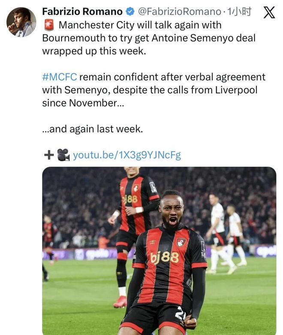Open the youtu.be/1X3g9YJNcFg link

point(127,155)
